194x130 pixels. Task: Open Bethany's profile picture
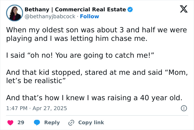[x=14, y=13]
